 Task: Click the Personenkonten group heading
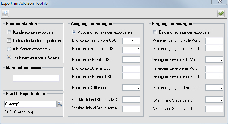(x=21, y=24)
